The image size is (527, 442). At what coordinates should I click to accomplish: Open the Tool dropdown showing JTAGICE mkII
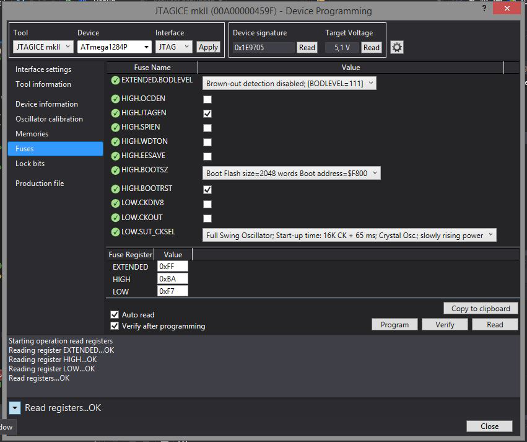(43, 46)
